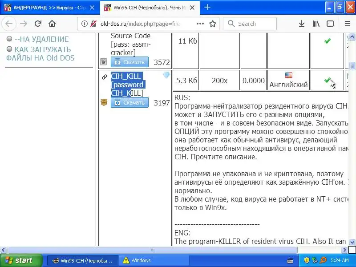
Task: Go forward with the arrow button
Action: [24, 24]
